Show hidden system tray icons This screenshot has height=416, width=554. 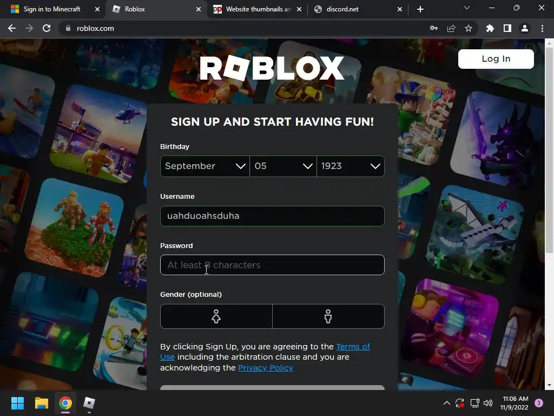[446, 402]
